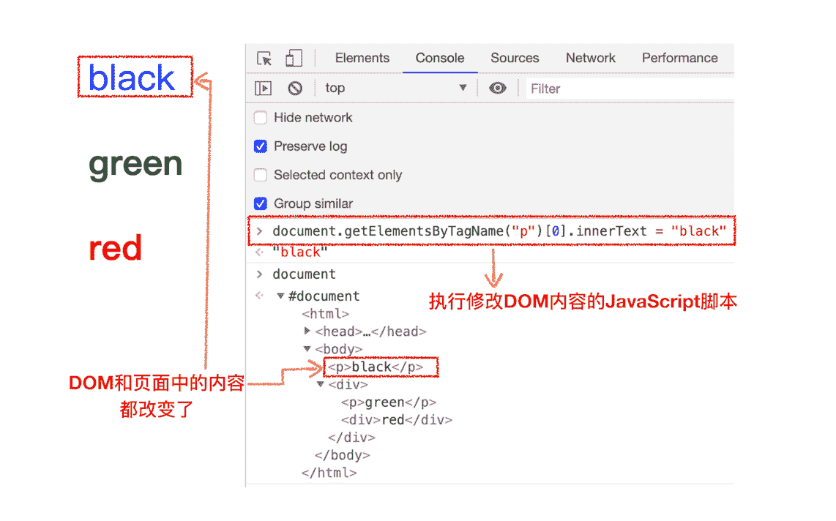Enable the Hide network checkbox
This screenshot has width=836, height=521.
tap(260, 117)
